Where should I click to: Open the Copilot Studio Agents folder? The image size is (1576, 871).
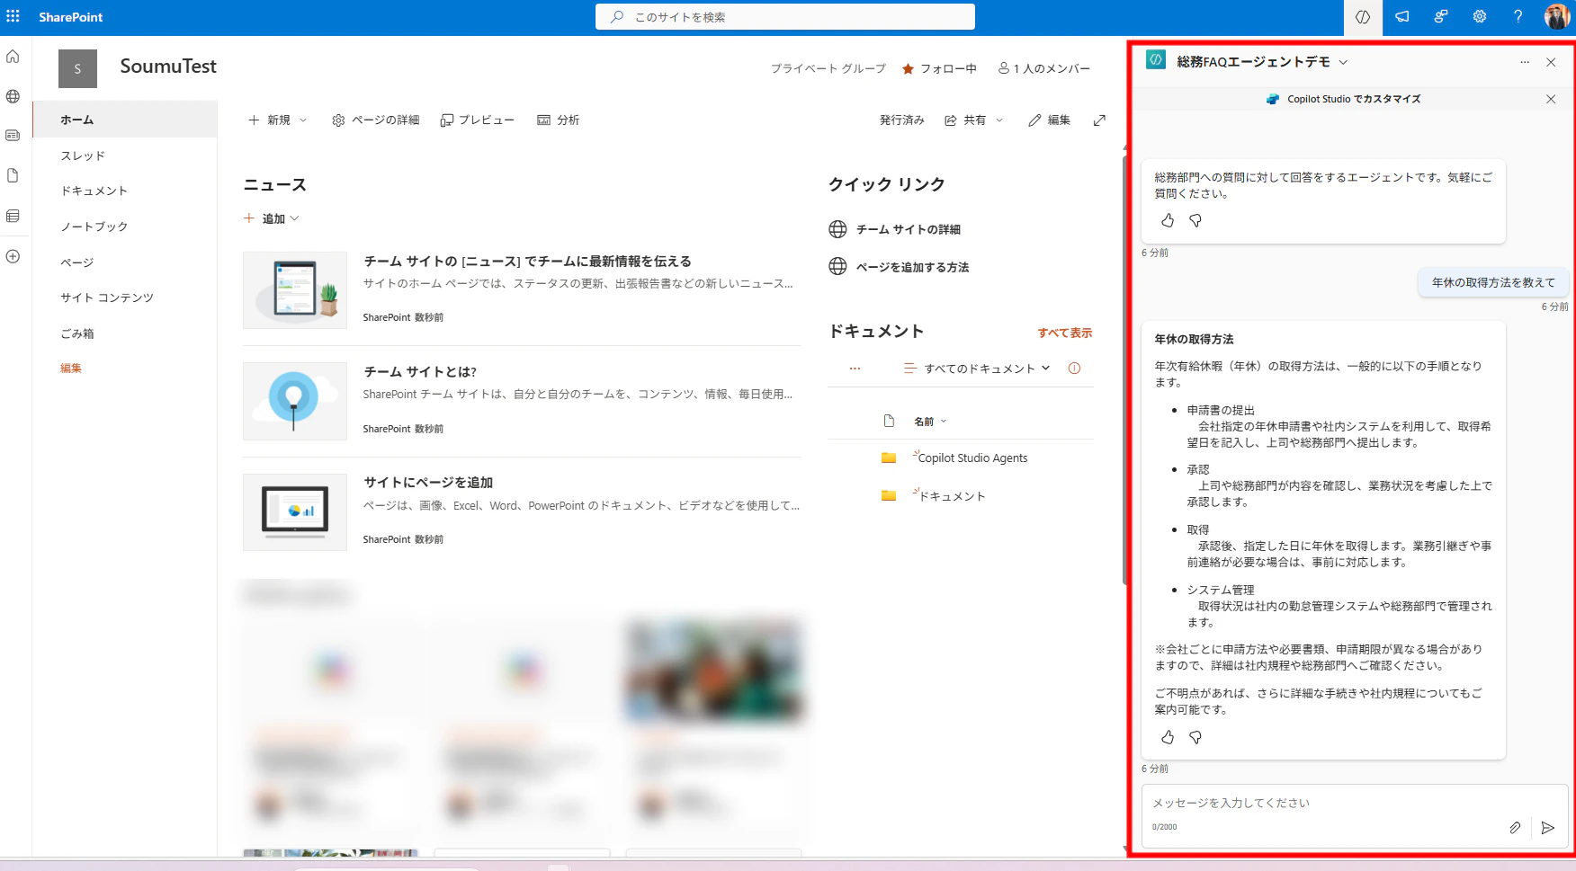[972, 458]
